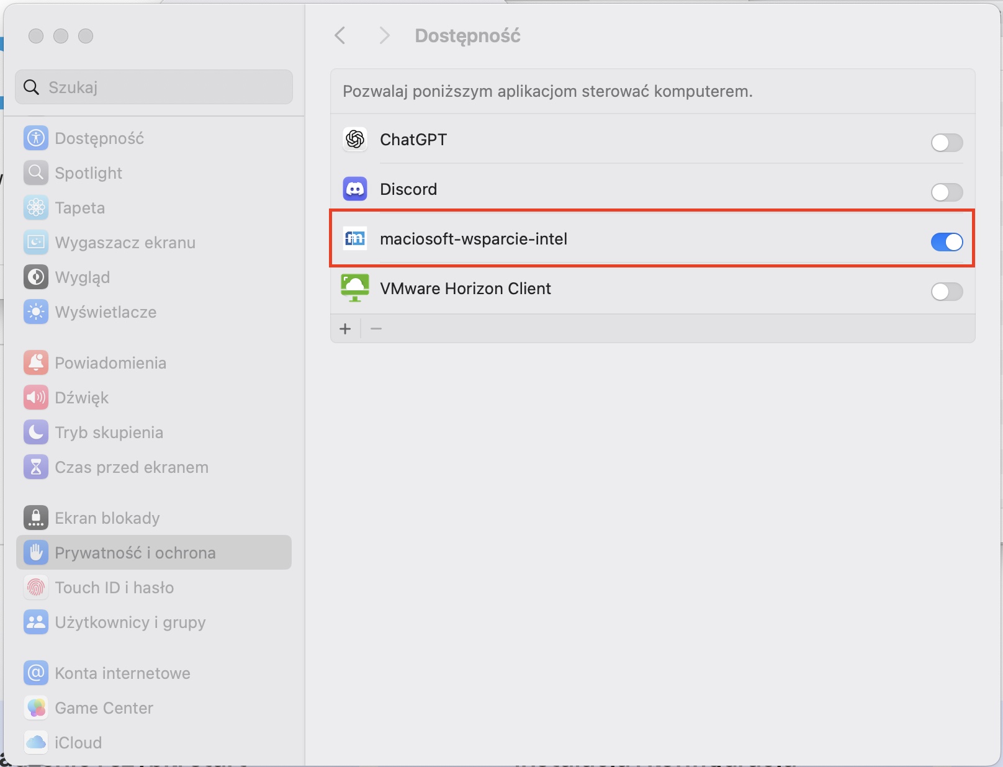The height and width of the screenshot is (767, 1003).
Task: Click the maciosoft-wsparcie-intel app icon
Action: [355, 239]
